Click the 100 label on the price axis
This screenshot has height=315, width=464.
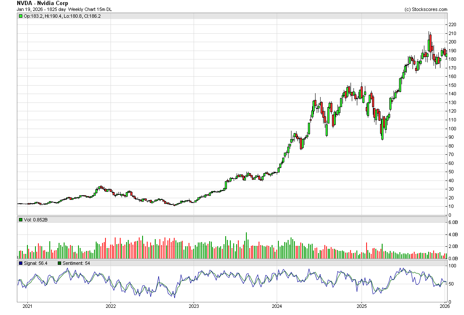(x=452, y=129)
